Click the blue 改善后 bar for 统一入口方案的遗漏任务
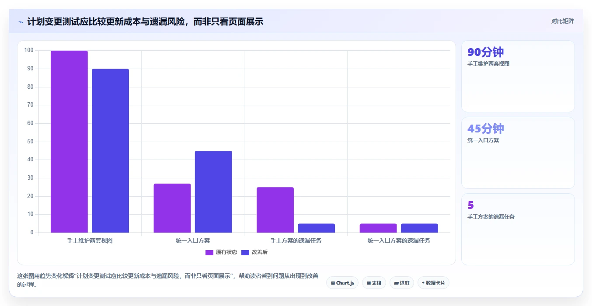Viewport: 592px width, 306px height. pyautogui.click(x=419, y=228)
